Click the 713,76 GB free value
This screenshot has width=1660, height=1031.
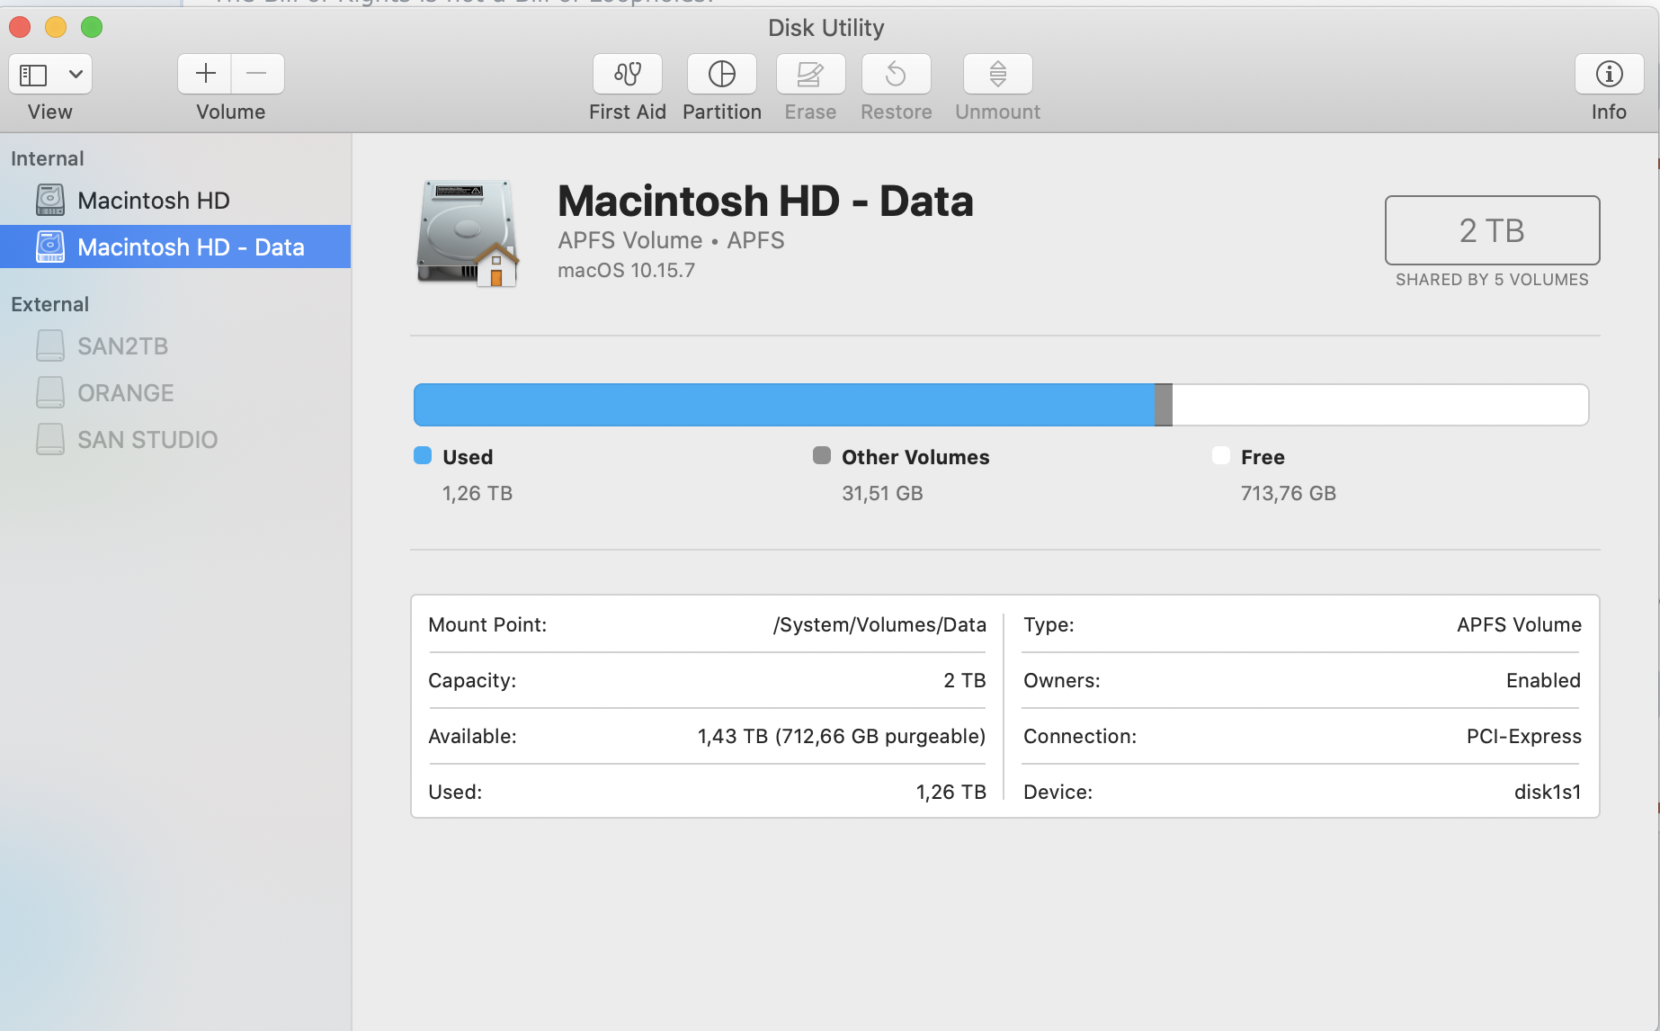click(1289, 493)
